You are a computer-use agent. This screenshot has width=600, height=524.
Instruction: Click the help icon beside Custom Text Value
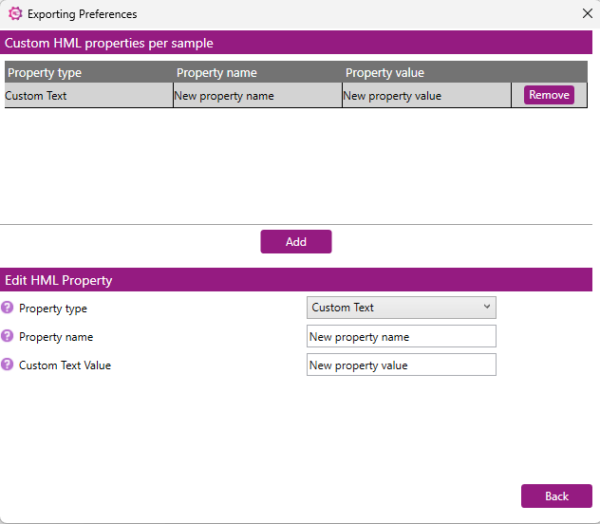[x=7, y=365]
